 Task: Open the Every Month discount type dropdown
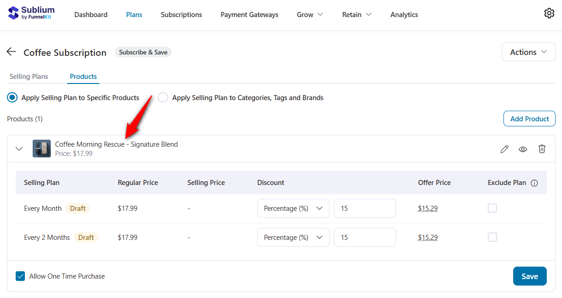293,208
